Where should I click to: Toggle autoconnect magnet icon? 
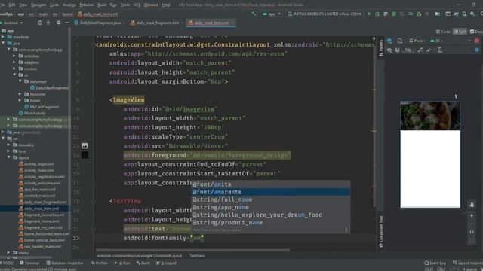click(x=398, y=50)
